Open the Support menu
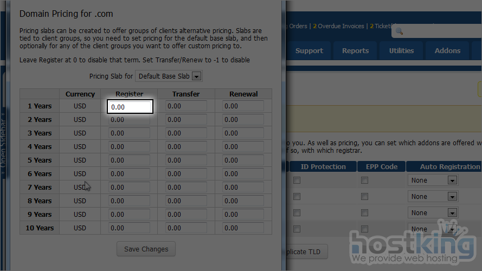Image resolution: width=482 pixels, height=271 pixels. click(309, 51)
